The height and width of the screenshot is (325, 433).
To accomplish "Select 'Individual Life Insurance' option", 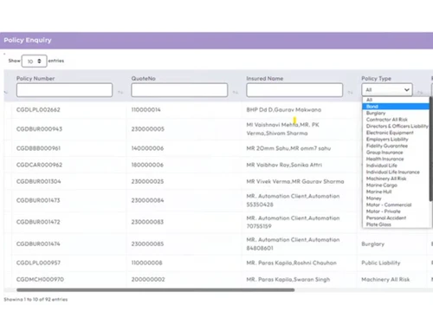I will 396,172.
